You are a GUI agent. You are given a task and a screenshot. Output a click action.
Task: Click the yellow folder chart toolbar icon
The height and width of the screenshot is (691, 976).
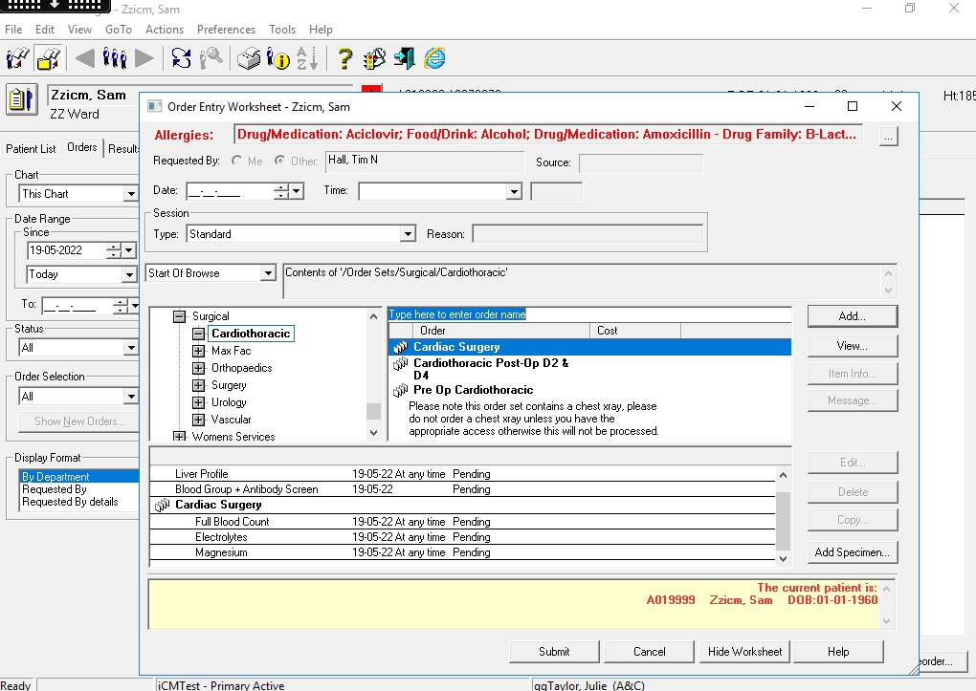49,58
